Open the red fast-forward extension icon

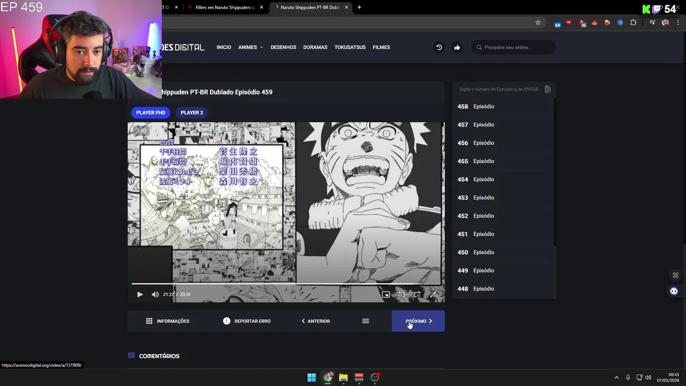coord(569,23)
